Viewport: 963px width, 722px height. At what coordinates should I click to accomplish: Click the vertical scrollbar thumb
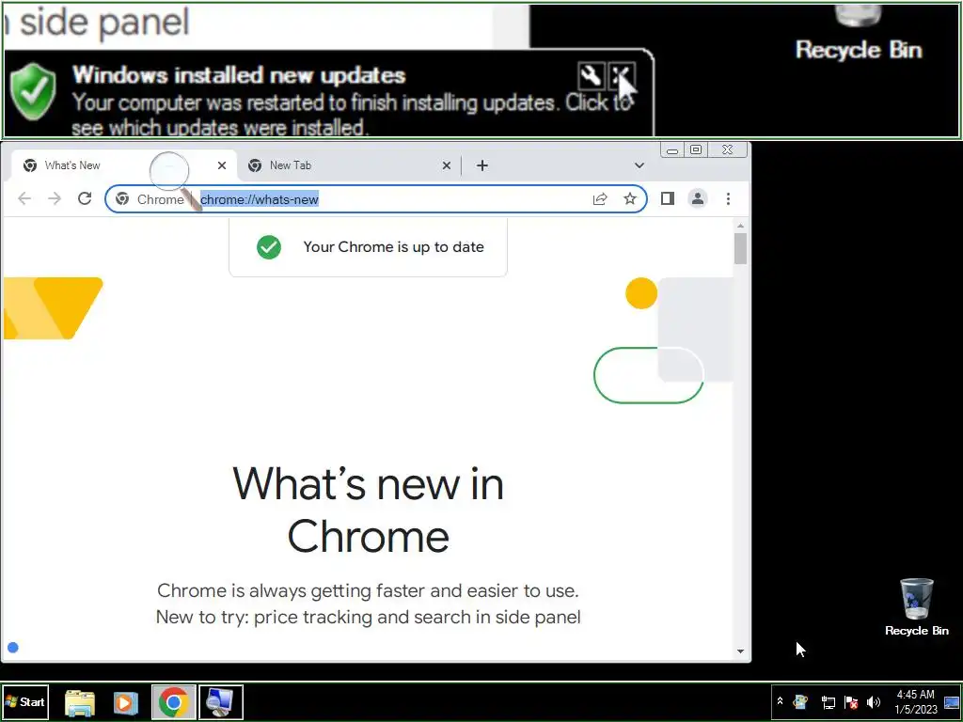(x=741, y=248)
